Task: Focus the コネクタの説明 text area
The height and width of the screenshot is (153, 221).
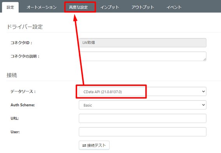Action: point(143,56)
